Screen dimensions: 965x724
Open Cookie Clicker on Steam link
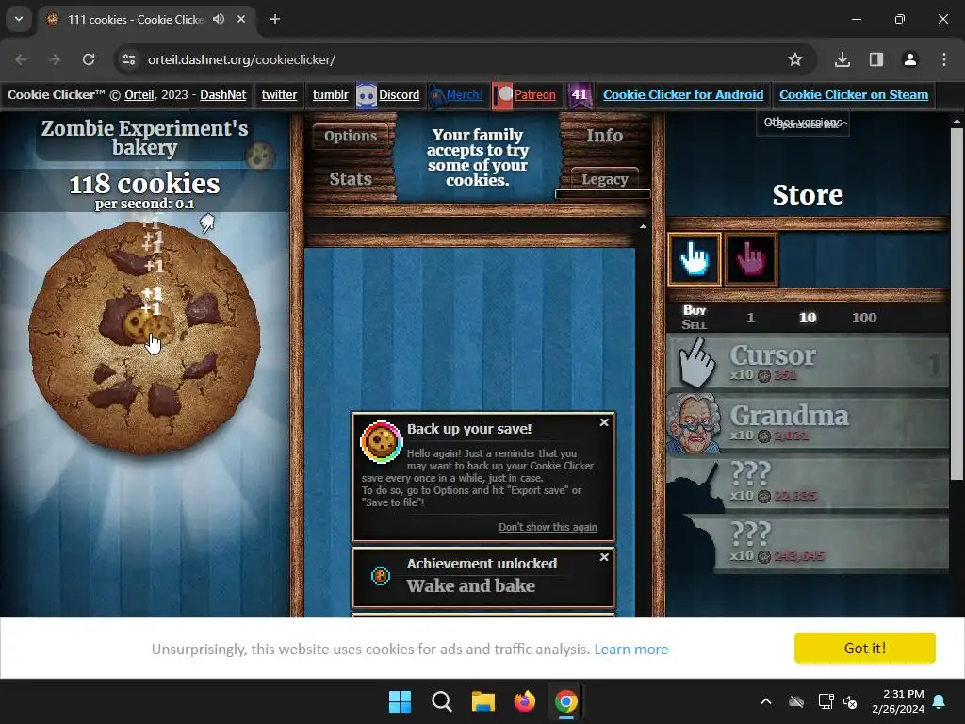coord(854,95)
